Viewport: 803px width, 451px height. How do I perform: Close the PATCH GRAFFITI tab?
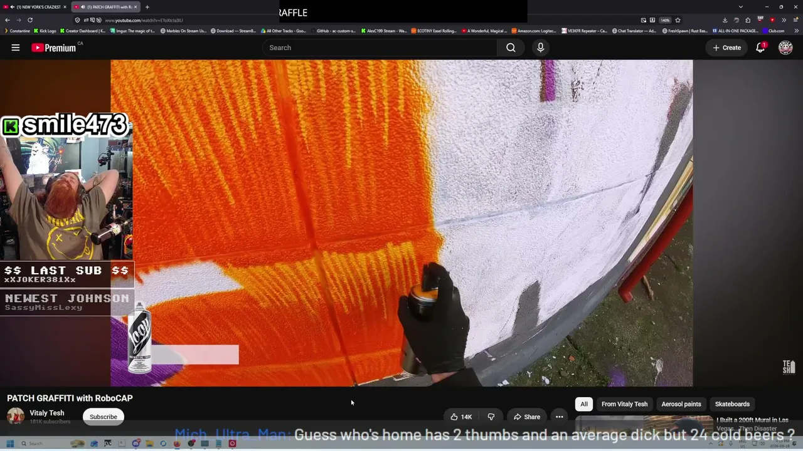pos(136,7)
